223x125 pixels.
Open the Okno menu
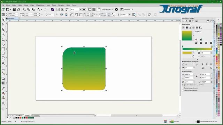(68, 5)
